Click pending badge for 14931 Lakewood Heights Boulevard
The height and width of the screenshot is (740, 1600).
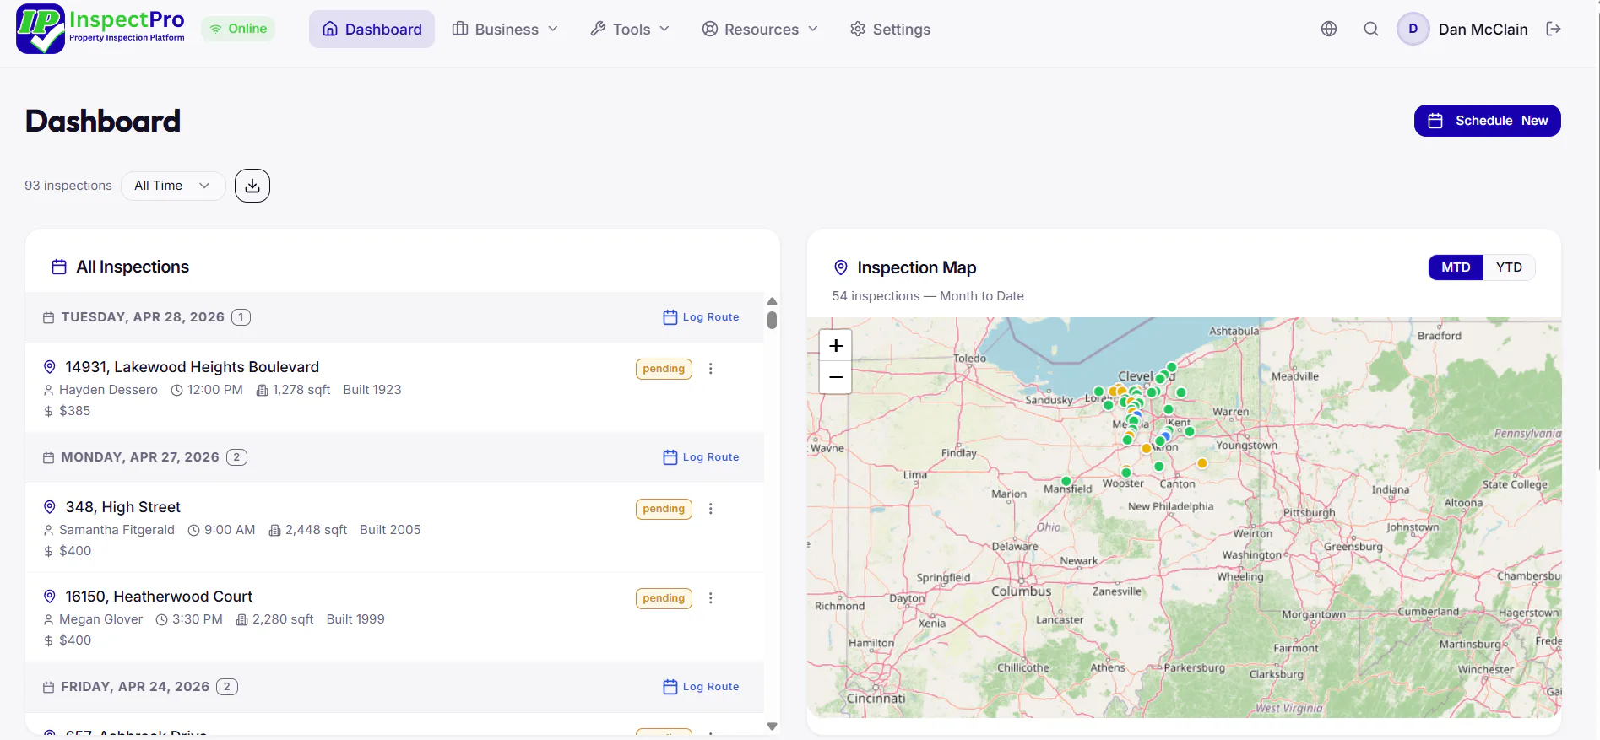(664, 369)
